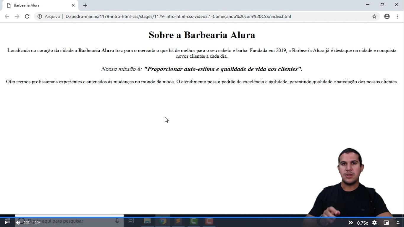The height and width of the screenshot is (227, 404).
Task: Open Sublime Text from the taskbar
Action: tap(178, 221)
